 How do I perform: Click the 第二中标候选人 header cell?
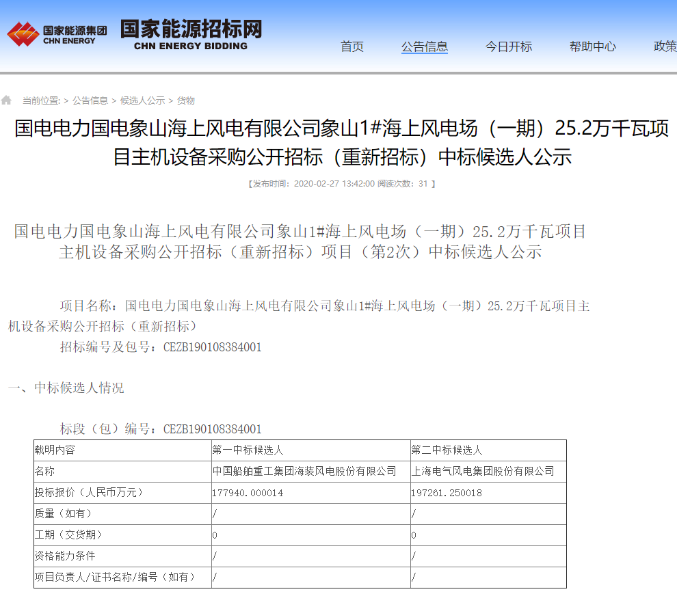488,450
